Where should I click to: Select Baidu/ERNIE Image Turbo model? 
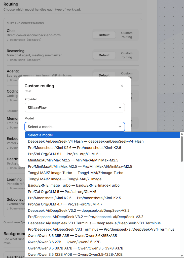coord(102,185)
